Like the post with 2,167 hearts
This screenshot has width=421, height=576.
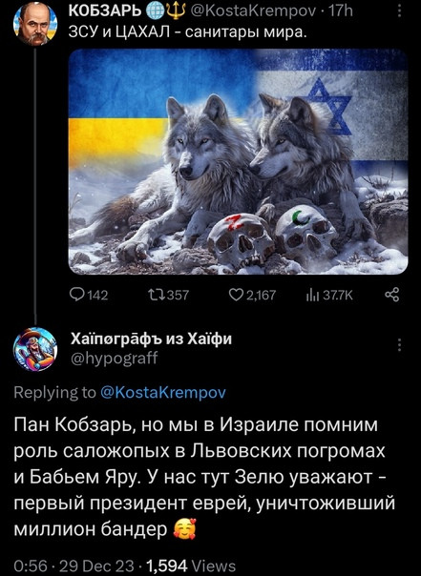tap(235, 295)
